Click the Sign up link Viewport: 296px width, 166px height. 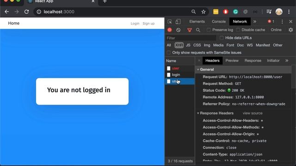click(148, 24)
